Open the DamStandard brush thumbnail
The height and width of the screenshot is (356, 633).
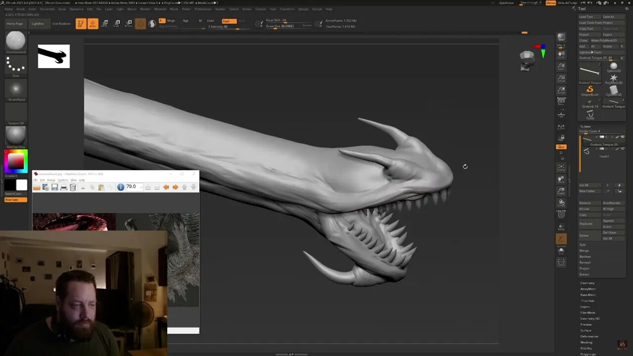pos(15,42)
